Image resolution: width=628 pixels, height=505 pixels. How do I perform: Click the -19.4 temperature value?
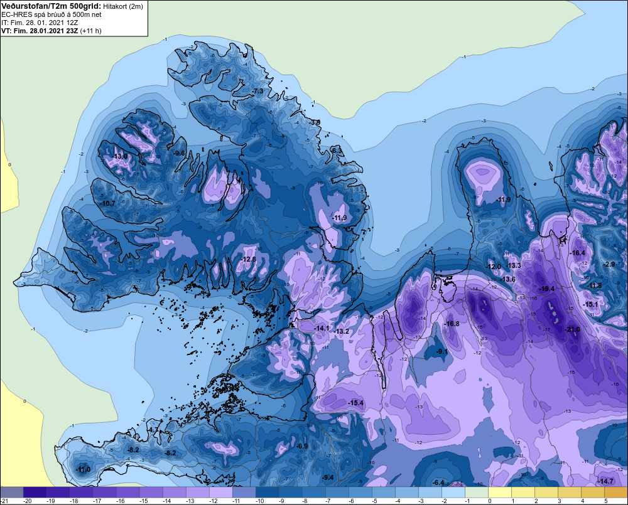coord(547,289)
